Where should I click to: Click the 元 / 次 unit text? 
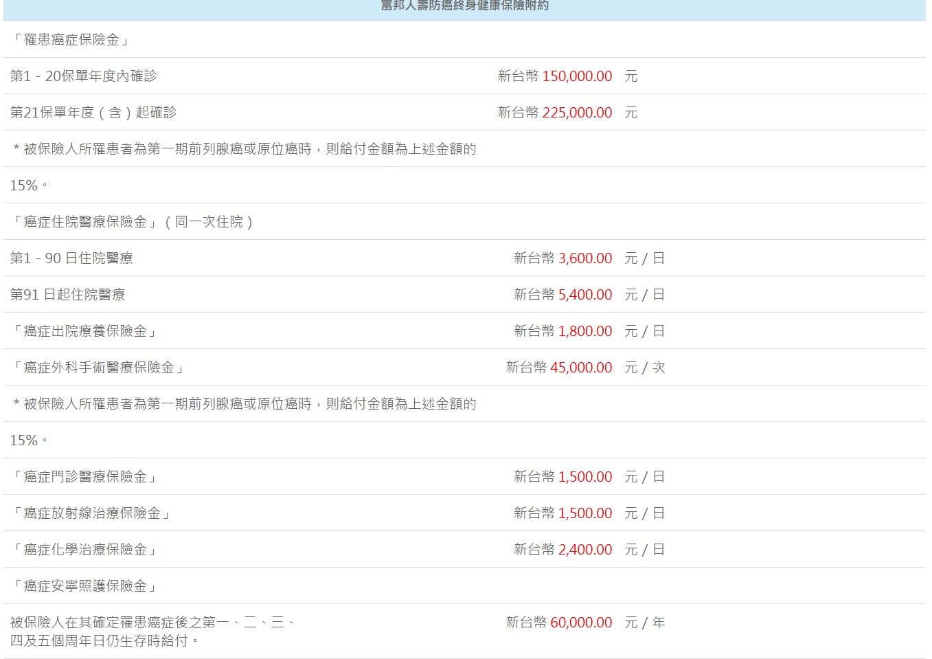645,368
